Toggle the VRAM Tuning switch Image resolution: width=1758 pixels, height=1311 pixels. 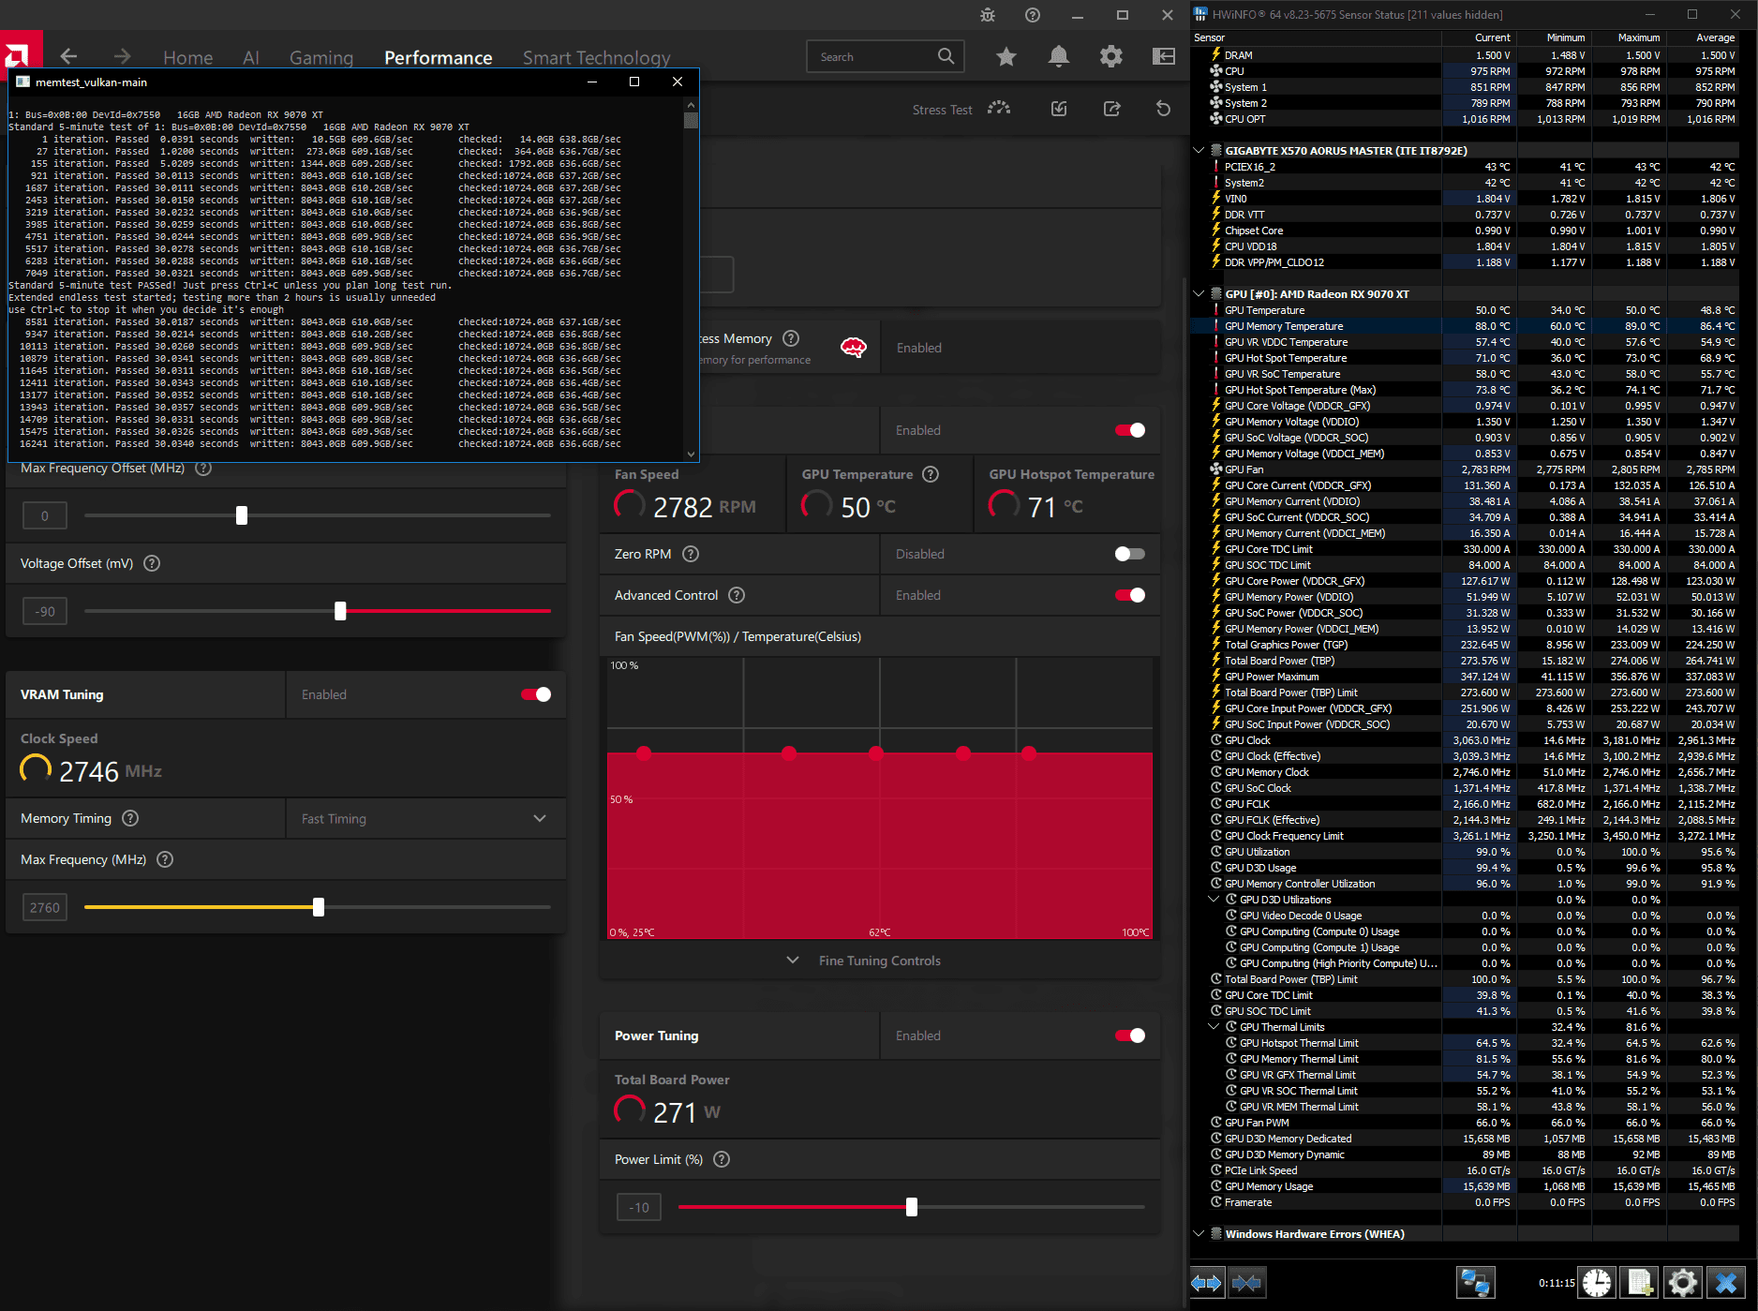click(x=536, y=694)
